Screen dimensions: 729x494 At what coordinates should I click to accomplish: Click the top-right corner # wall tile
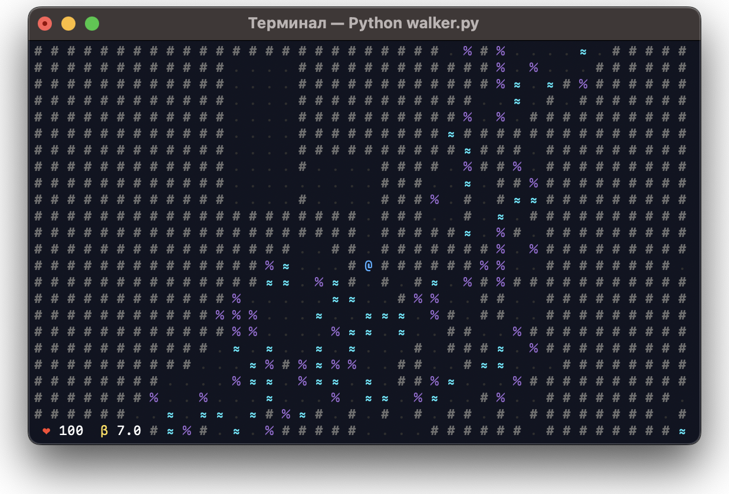pos(682,51)
